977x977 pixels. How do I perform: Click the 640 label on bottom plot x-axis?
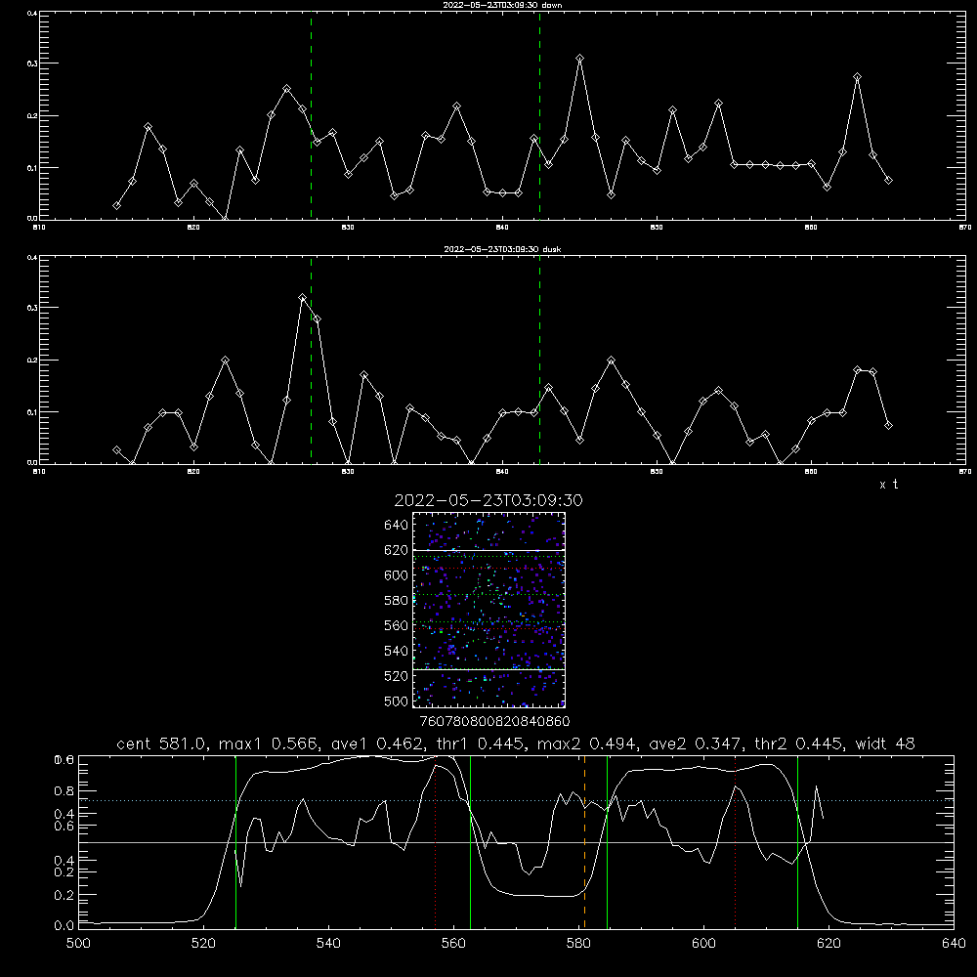[954, 944]
